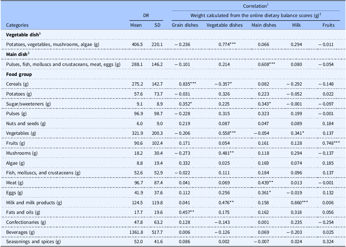Screen dimensions: 346x247
Task: Click the 'Vegetable dishes' column header
Action: (224, 25)
